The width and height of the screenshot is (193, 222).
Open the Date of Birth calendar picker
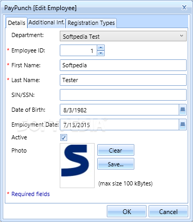182,110
